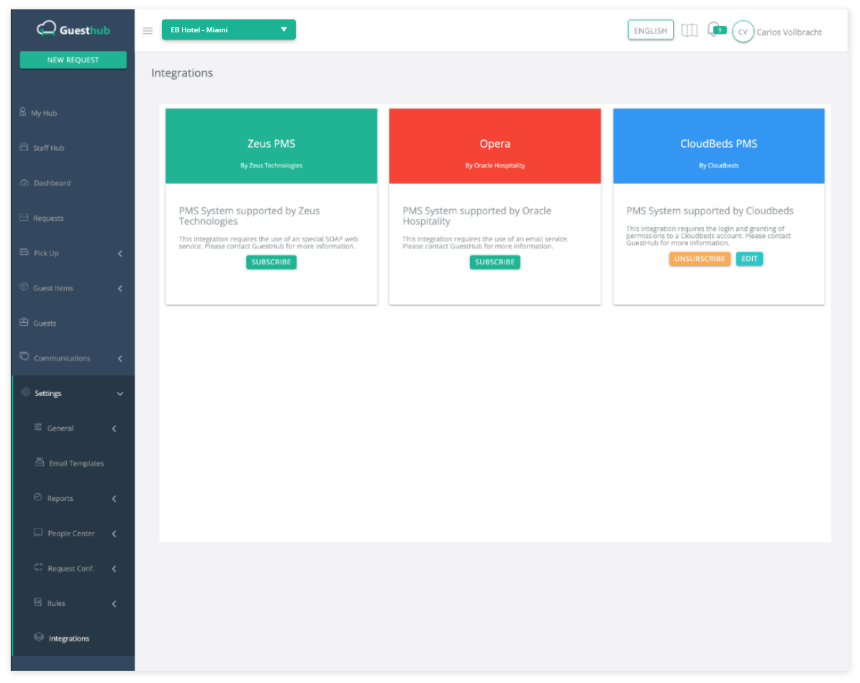The width and height of the screenshot is (860, 683).
Task: Click the Reports pie chart icon
Action: 38,498
